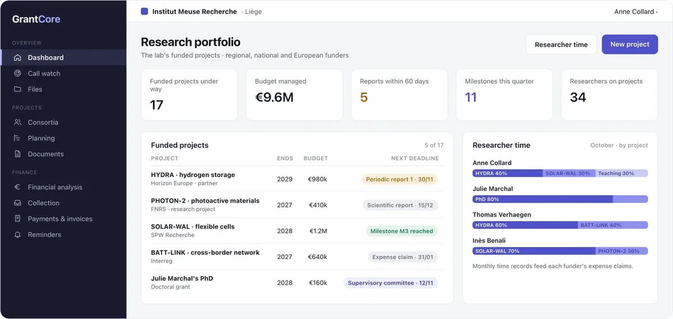
Task: Open Files in the sidebar
Action: [63, 89]
